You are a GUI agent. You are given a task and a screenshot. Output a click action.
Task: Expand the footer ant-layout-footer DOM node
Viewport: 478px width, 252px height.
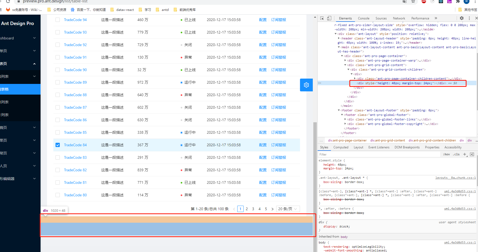[x=339, y=110]
